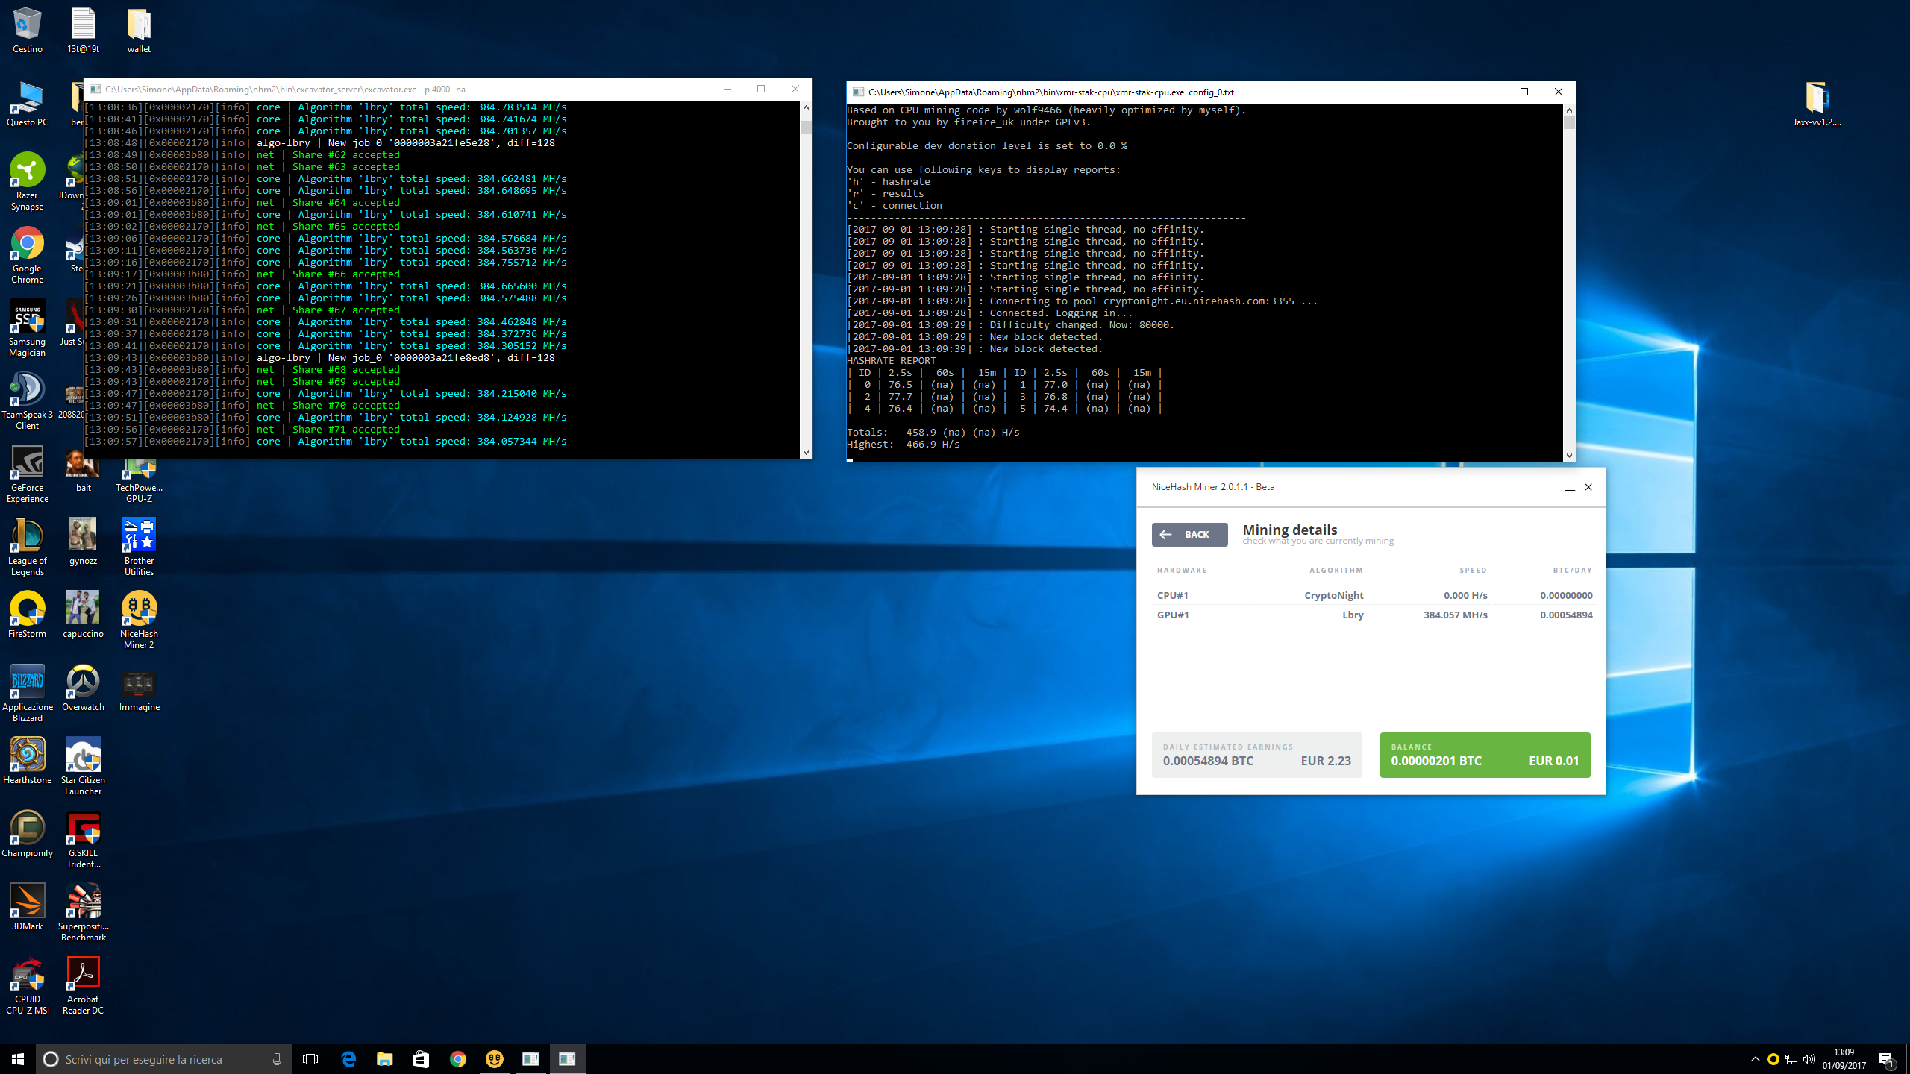The height and width of the screenshot is (1074, 1910).
Task: Open the volume control from system tray
Action: point(1807,1058)
